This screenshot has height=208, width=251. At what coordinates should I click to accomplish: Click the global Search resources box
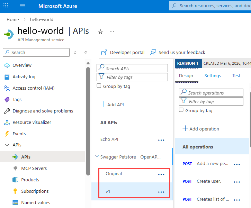(x=210, y=6)
